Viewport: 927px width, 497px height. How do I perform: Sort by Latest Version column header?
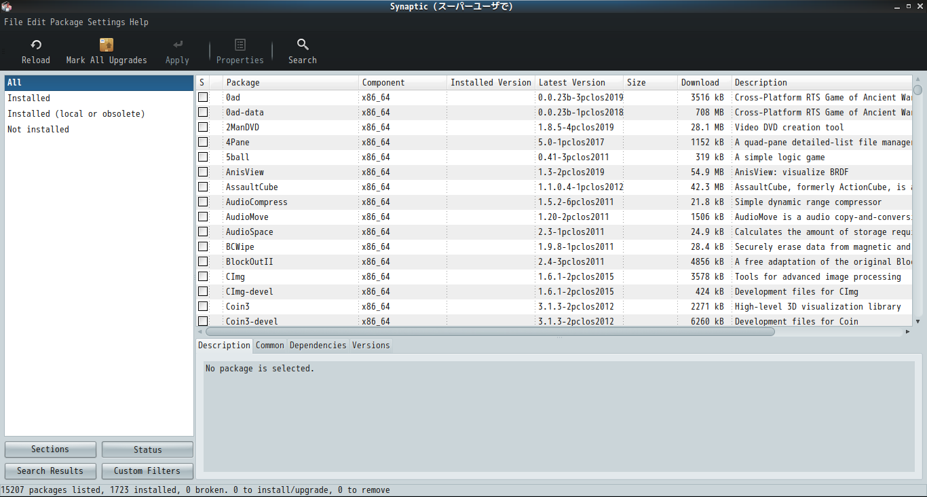(580, 82)
